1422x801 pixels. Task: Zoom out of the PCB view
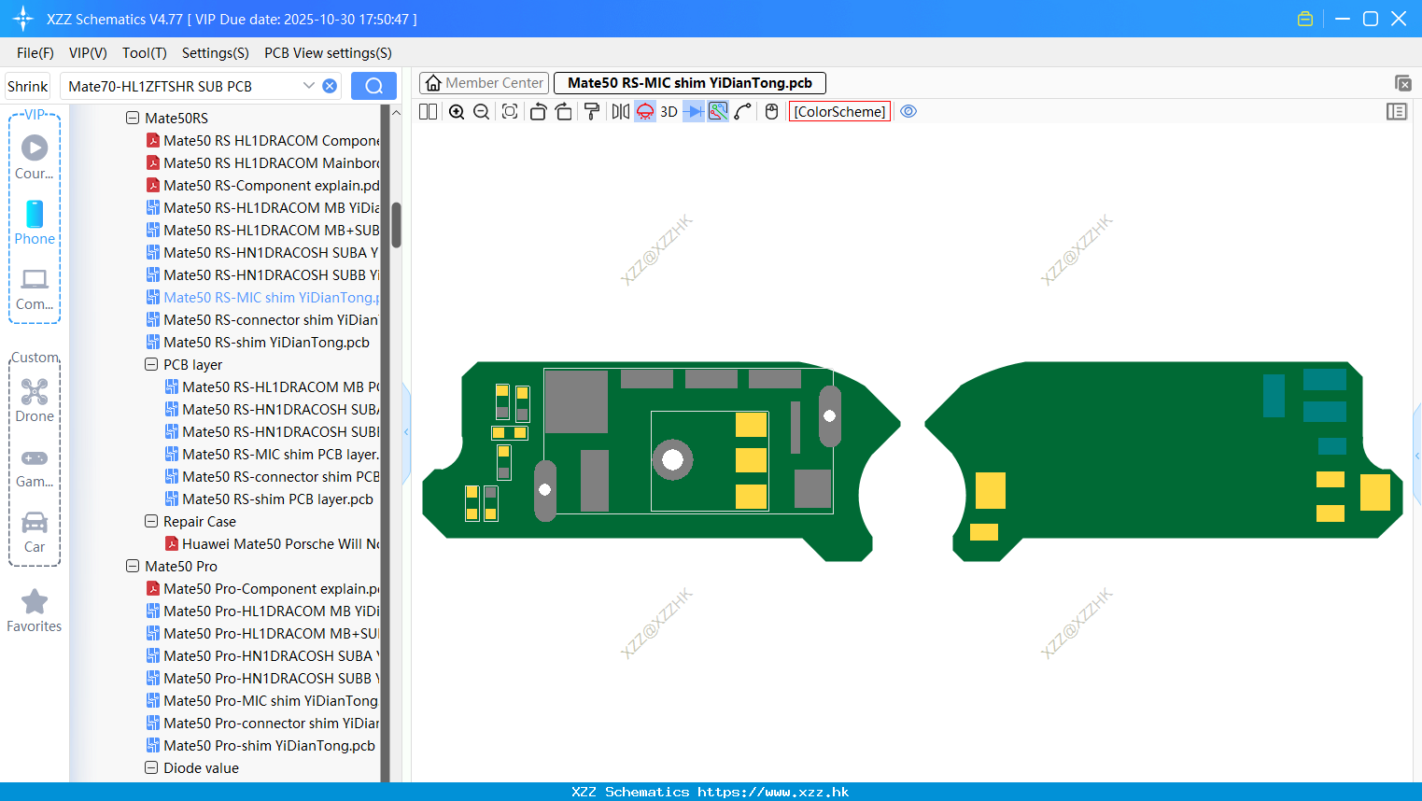click(482, 111)
